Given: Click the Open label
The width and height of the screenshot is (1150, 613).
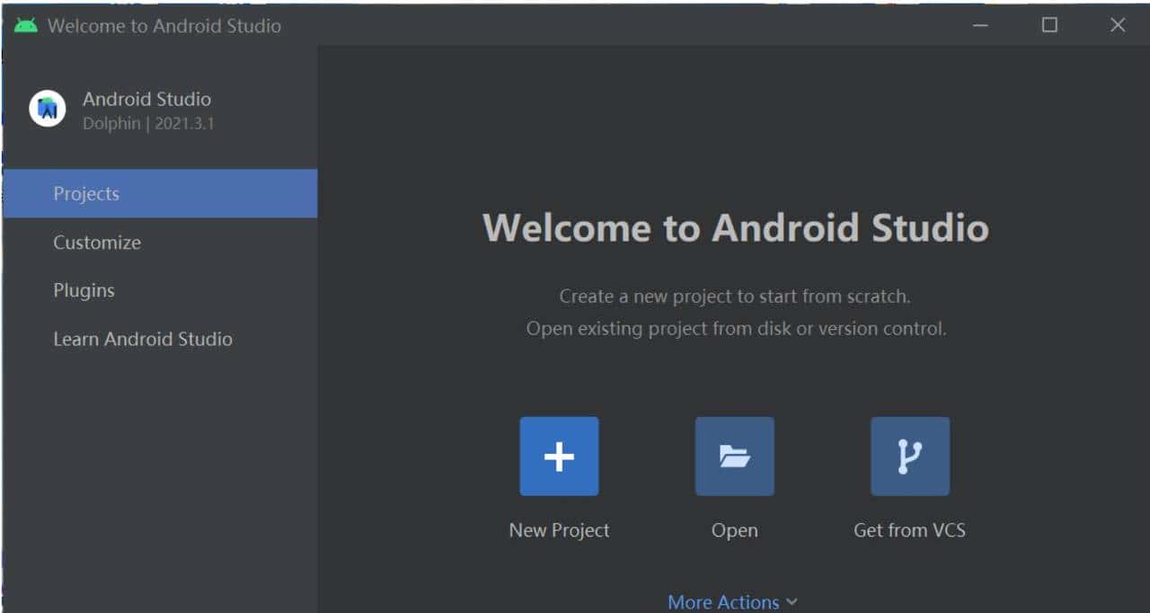Looking at the screenshot, I should (734, 529).
